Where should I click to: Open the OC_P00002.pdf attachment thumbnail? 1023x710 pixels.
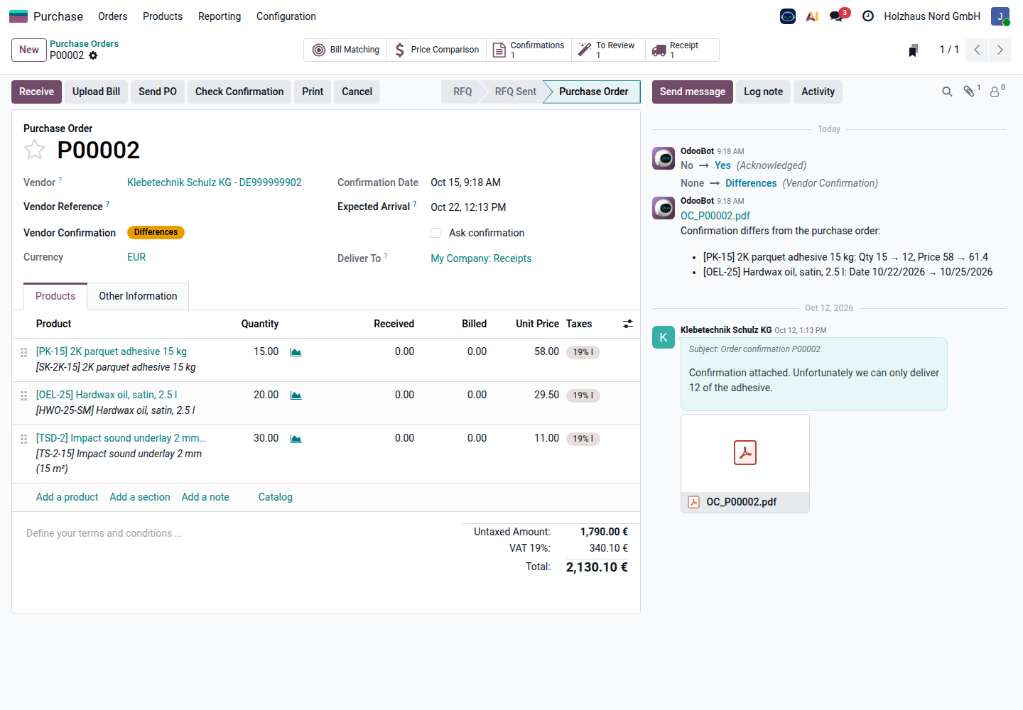pos(745,464)
